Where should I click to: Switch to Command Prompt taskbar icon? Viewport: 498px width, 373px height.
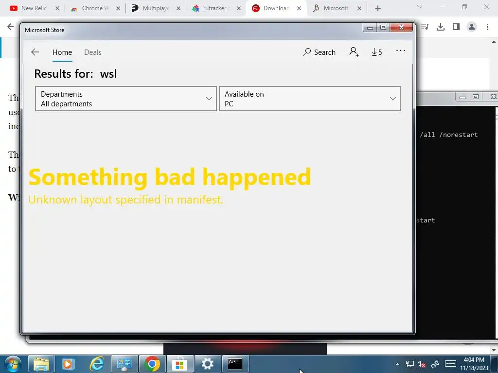pyautogui.click(x=235, y=364)
